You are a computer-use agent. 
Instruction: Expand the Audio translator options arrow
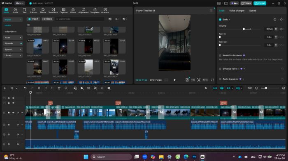tap(243, 79)
